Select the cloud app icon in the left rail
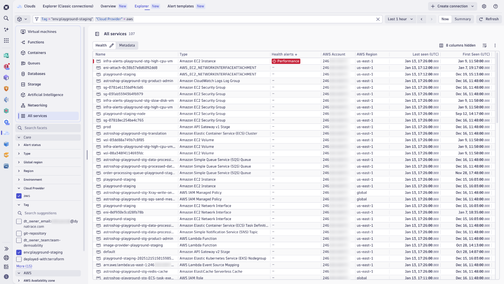This screenshot has width=504, height=284. click(x=6, y=133)
